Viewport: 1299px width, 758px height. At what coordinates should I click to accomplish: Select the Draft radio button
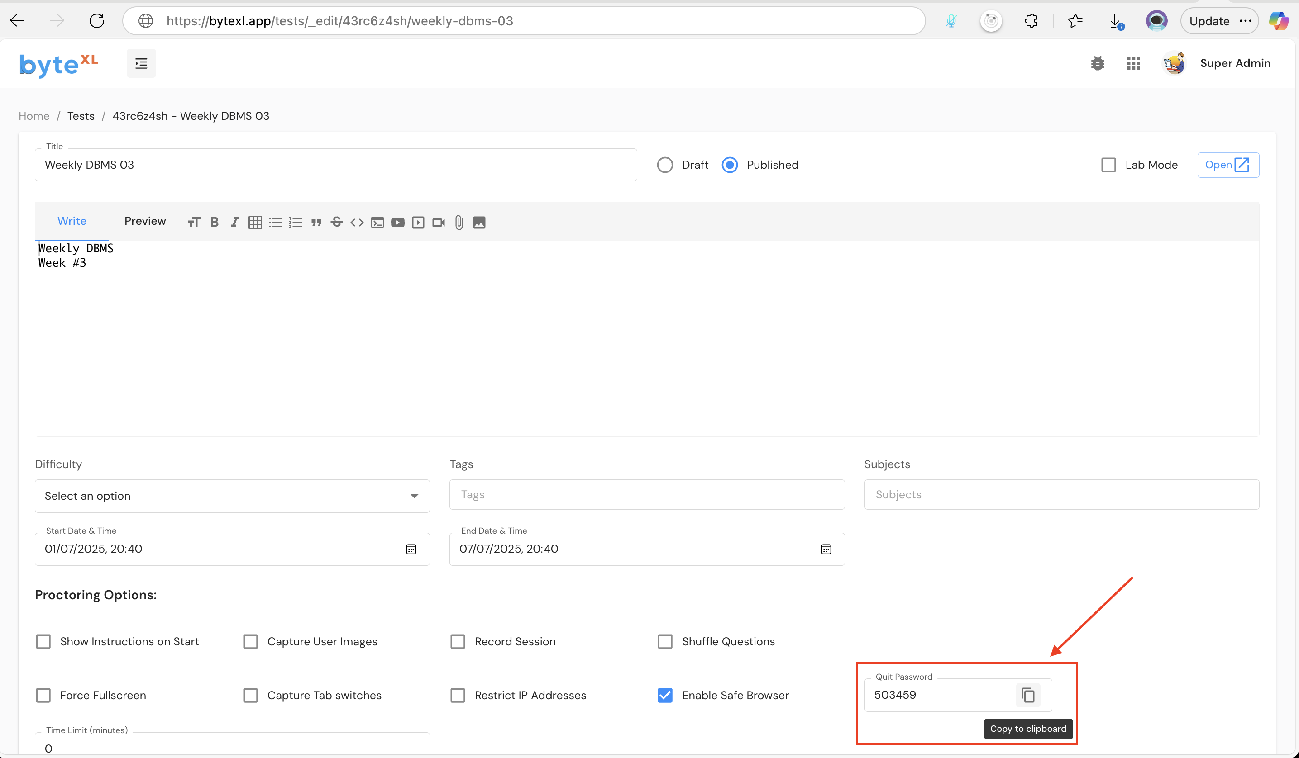(665, 165)
